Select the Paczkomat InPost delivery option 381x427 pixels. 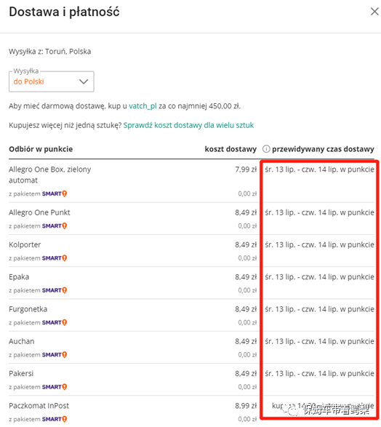pyautogui.click(x=191, y=412)
